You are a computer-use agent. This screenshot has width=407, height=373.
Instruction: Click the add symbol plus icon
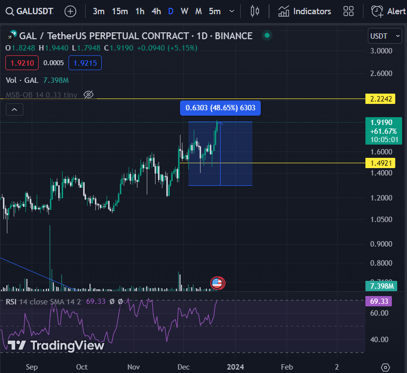tap(70, 11)
